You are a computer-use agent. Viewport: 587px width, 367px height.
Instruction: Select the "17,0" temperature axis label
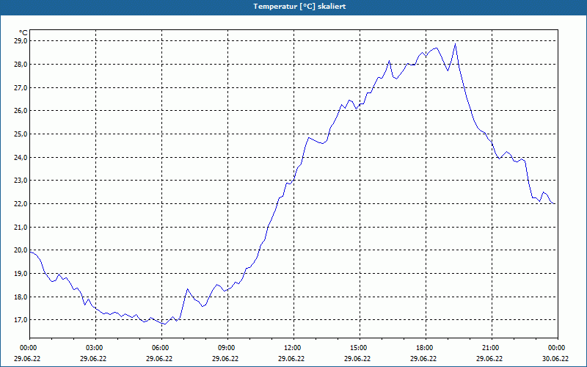pyautogui.click(x=21, y=320)
